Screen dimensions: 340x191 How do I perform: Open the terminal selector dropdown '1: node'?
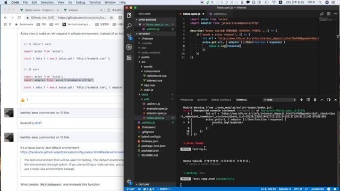[x=279, y=100]
